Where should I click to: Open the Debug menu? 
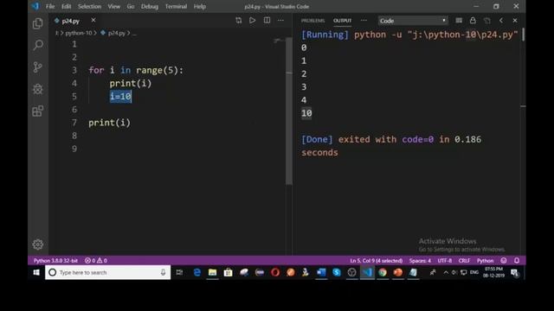pyautogui.click(x=150, y=6)
